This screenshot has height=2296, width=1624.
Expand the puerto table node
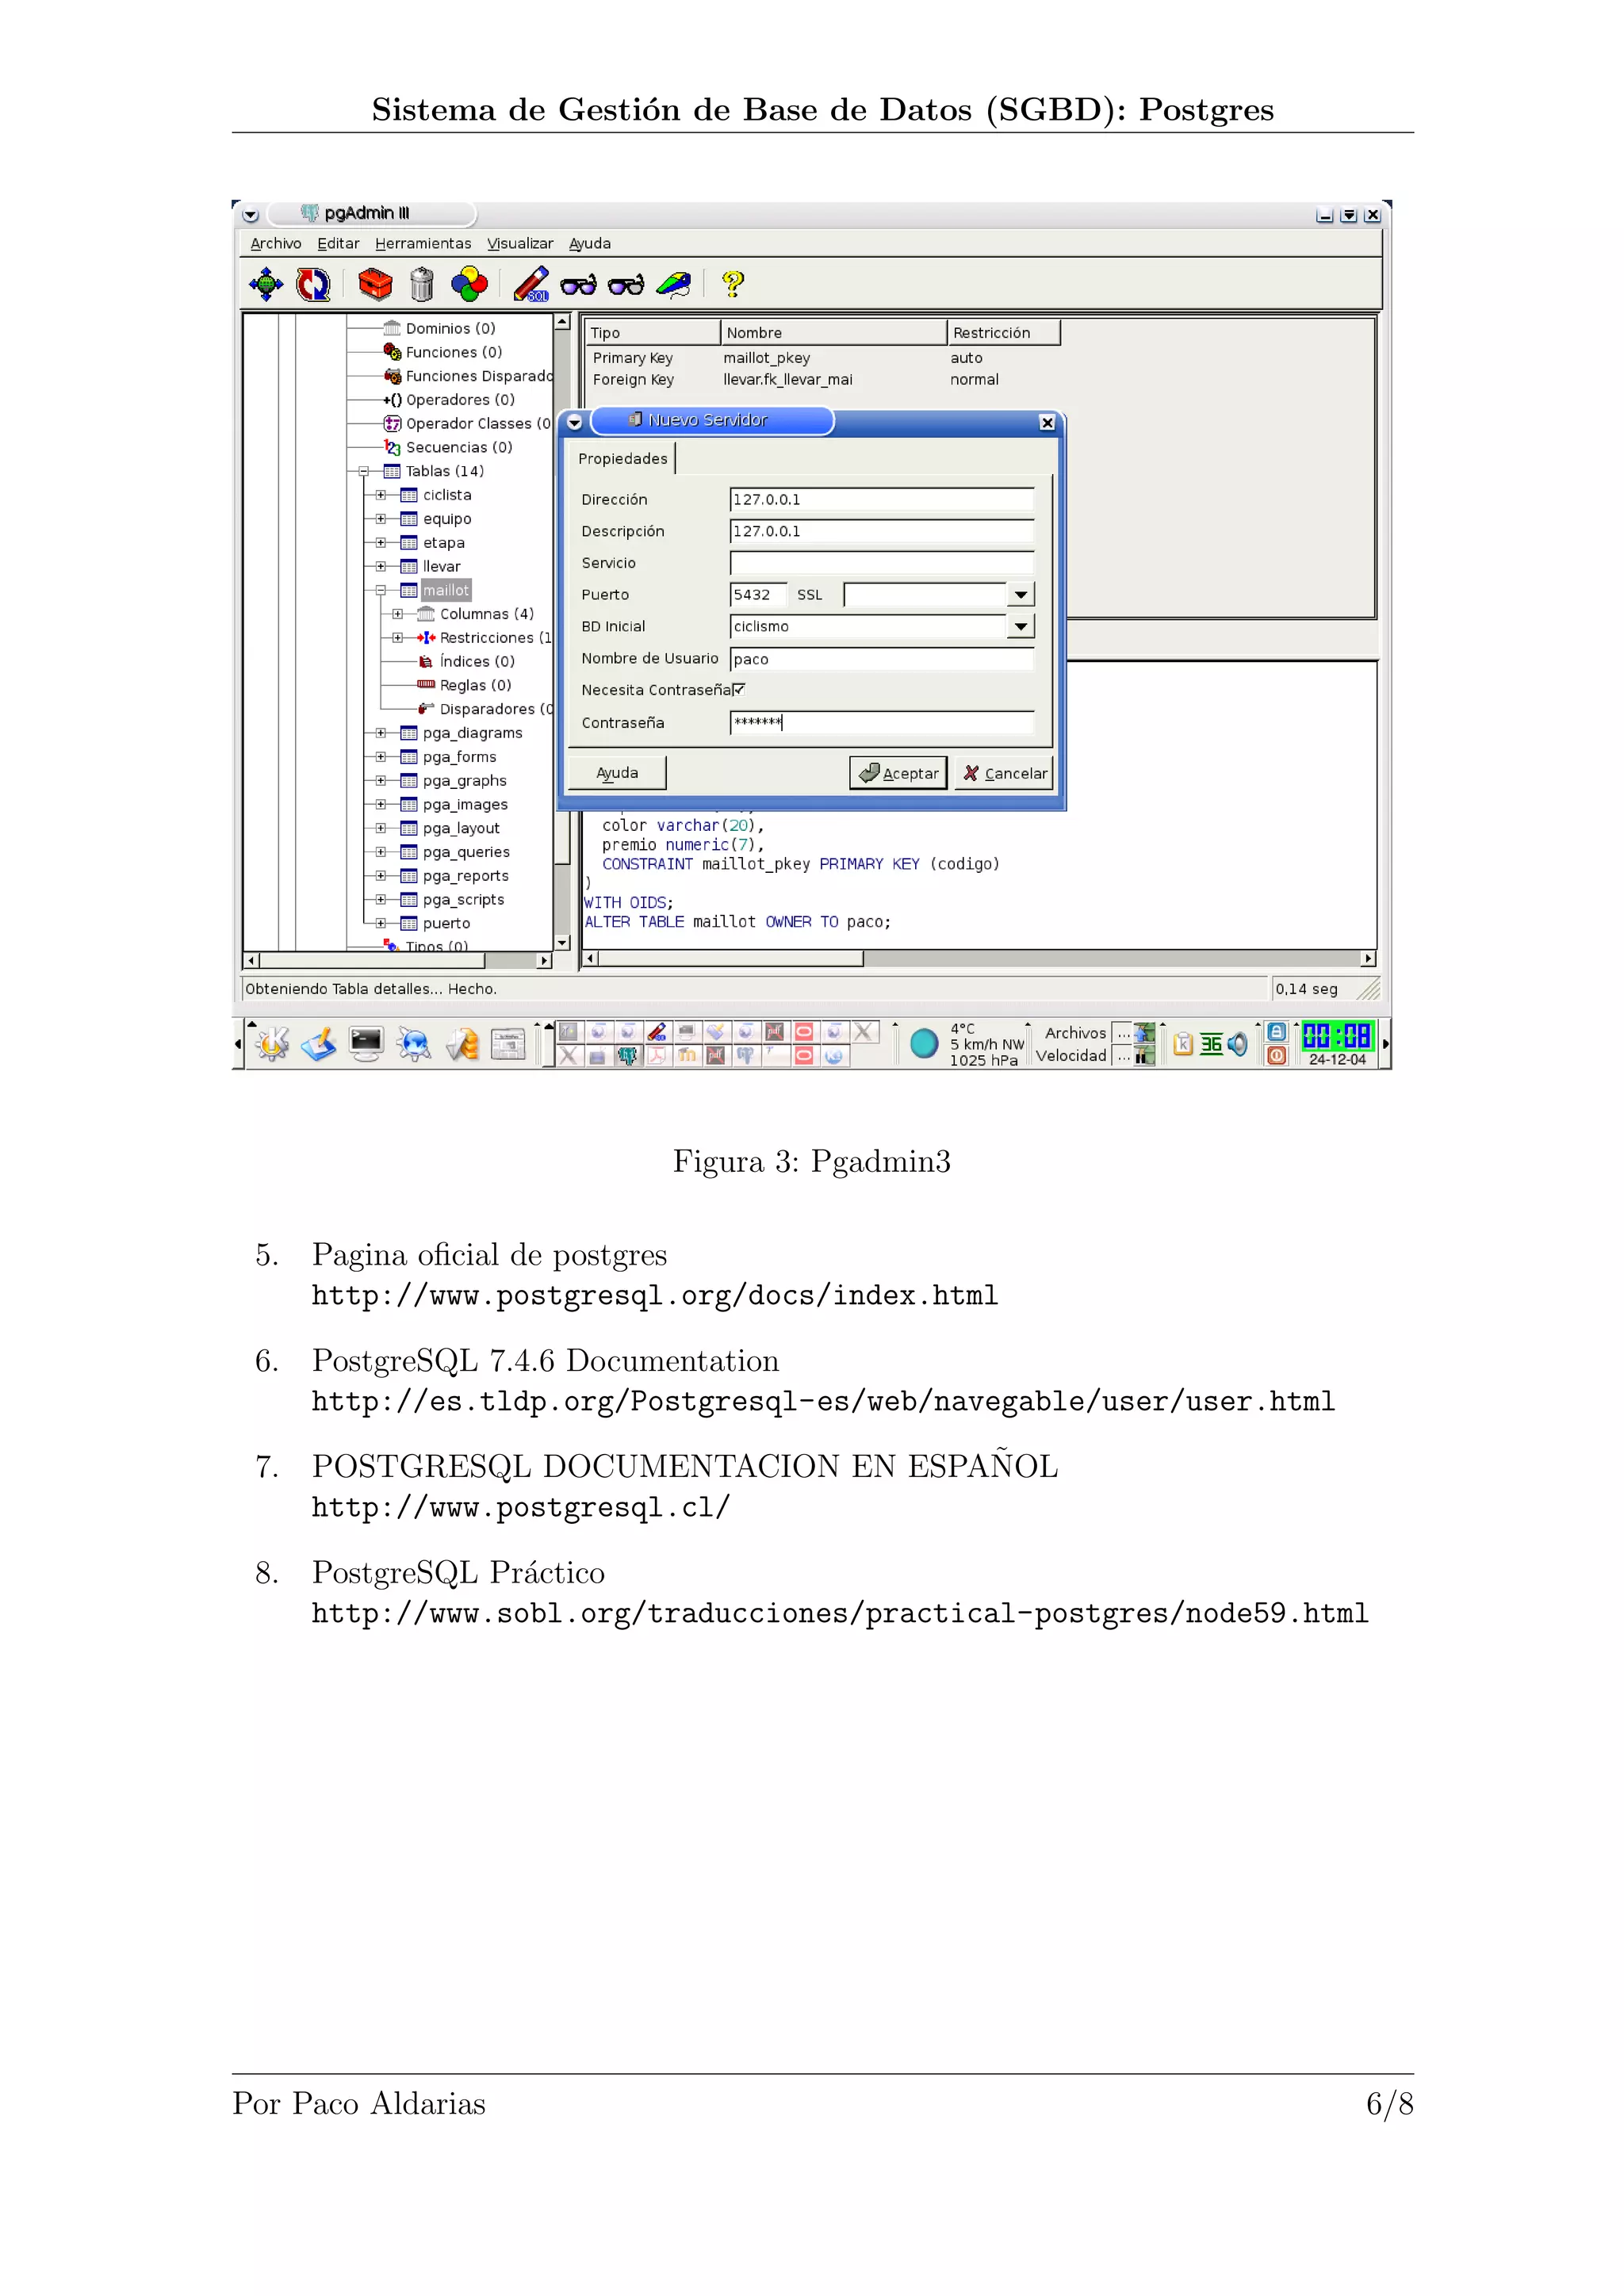click(381, 923)
